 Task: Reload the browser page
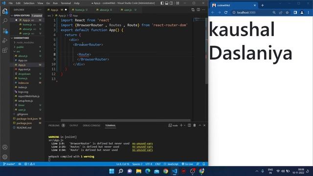point(226,12)
